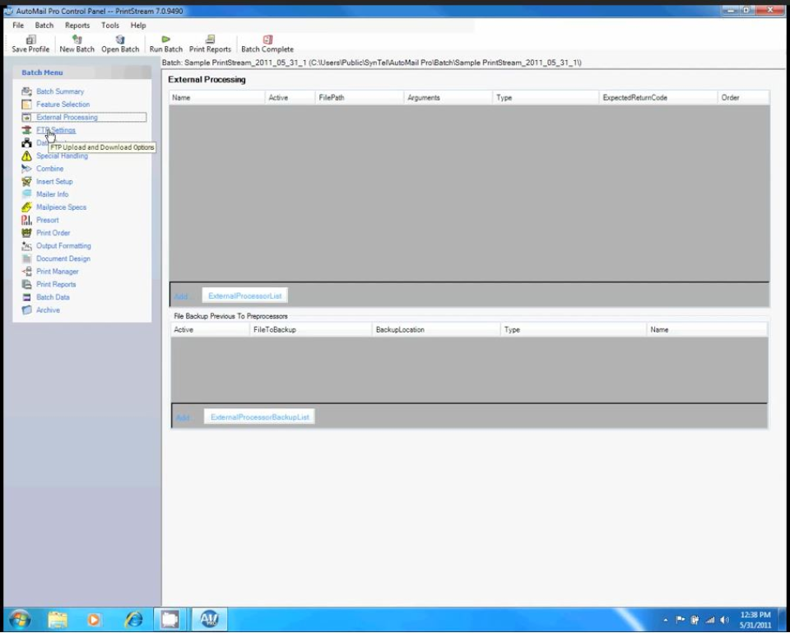Open the ExternalProcessorBackupList dropdown

[259, 417]
